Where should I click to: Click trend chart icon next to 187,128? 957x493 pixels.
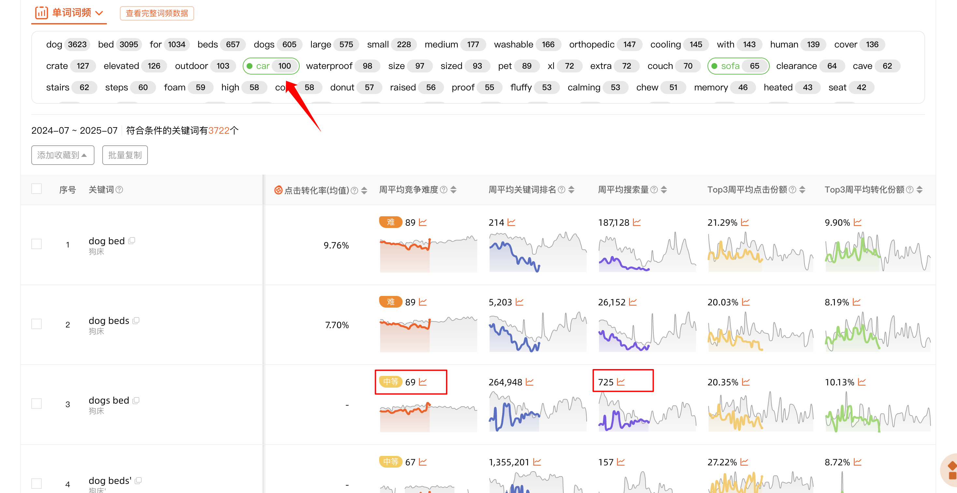(637, 222)
